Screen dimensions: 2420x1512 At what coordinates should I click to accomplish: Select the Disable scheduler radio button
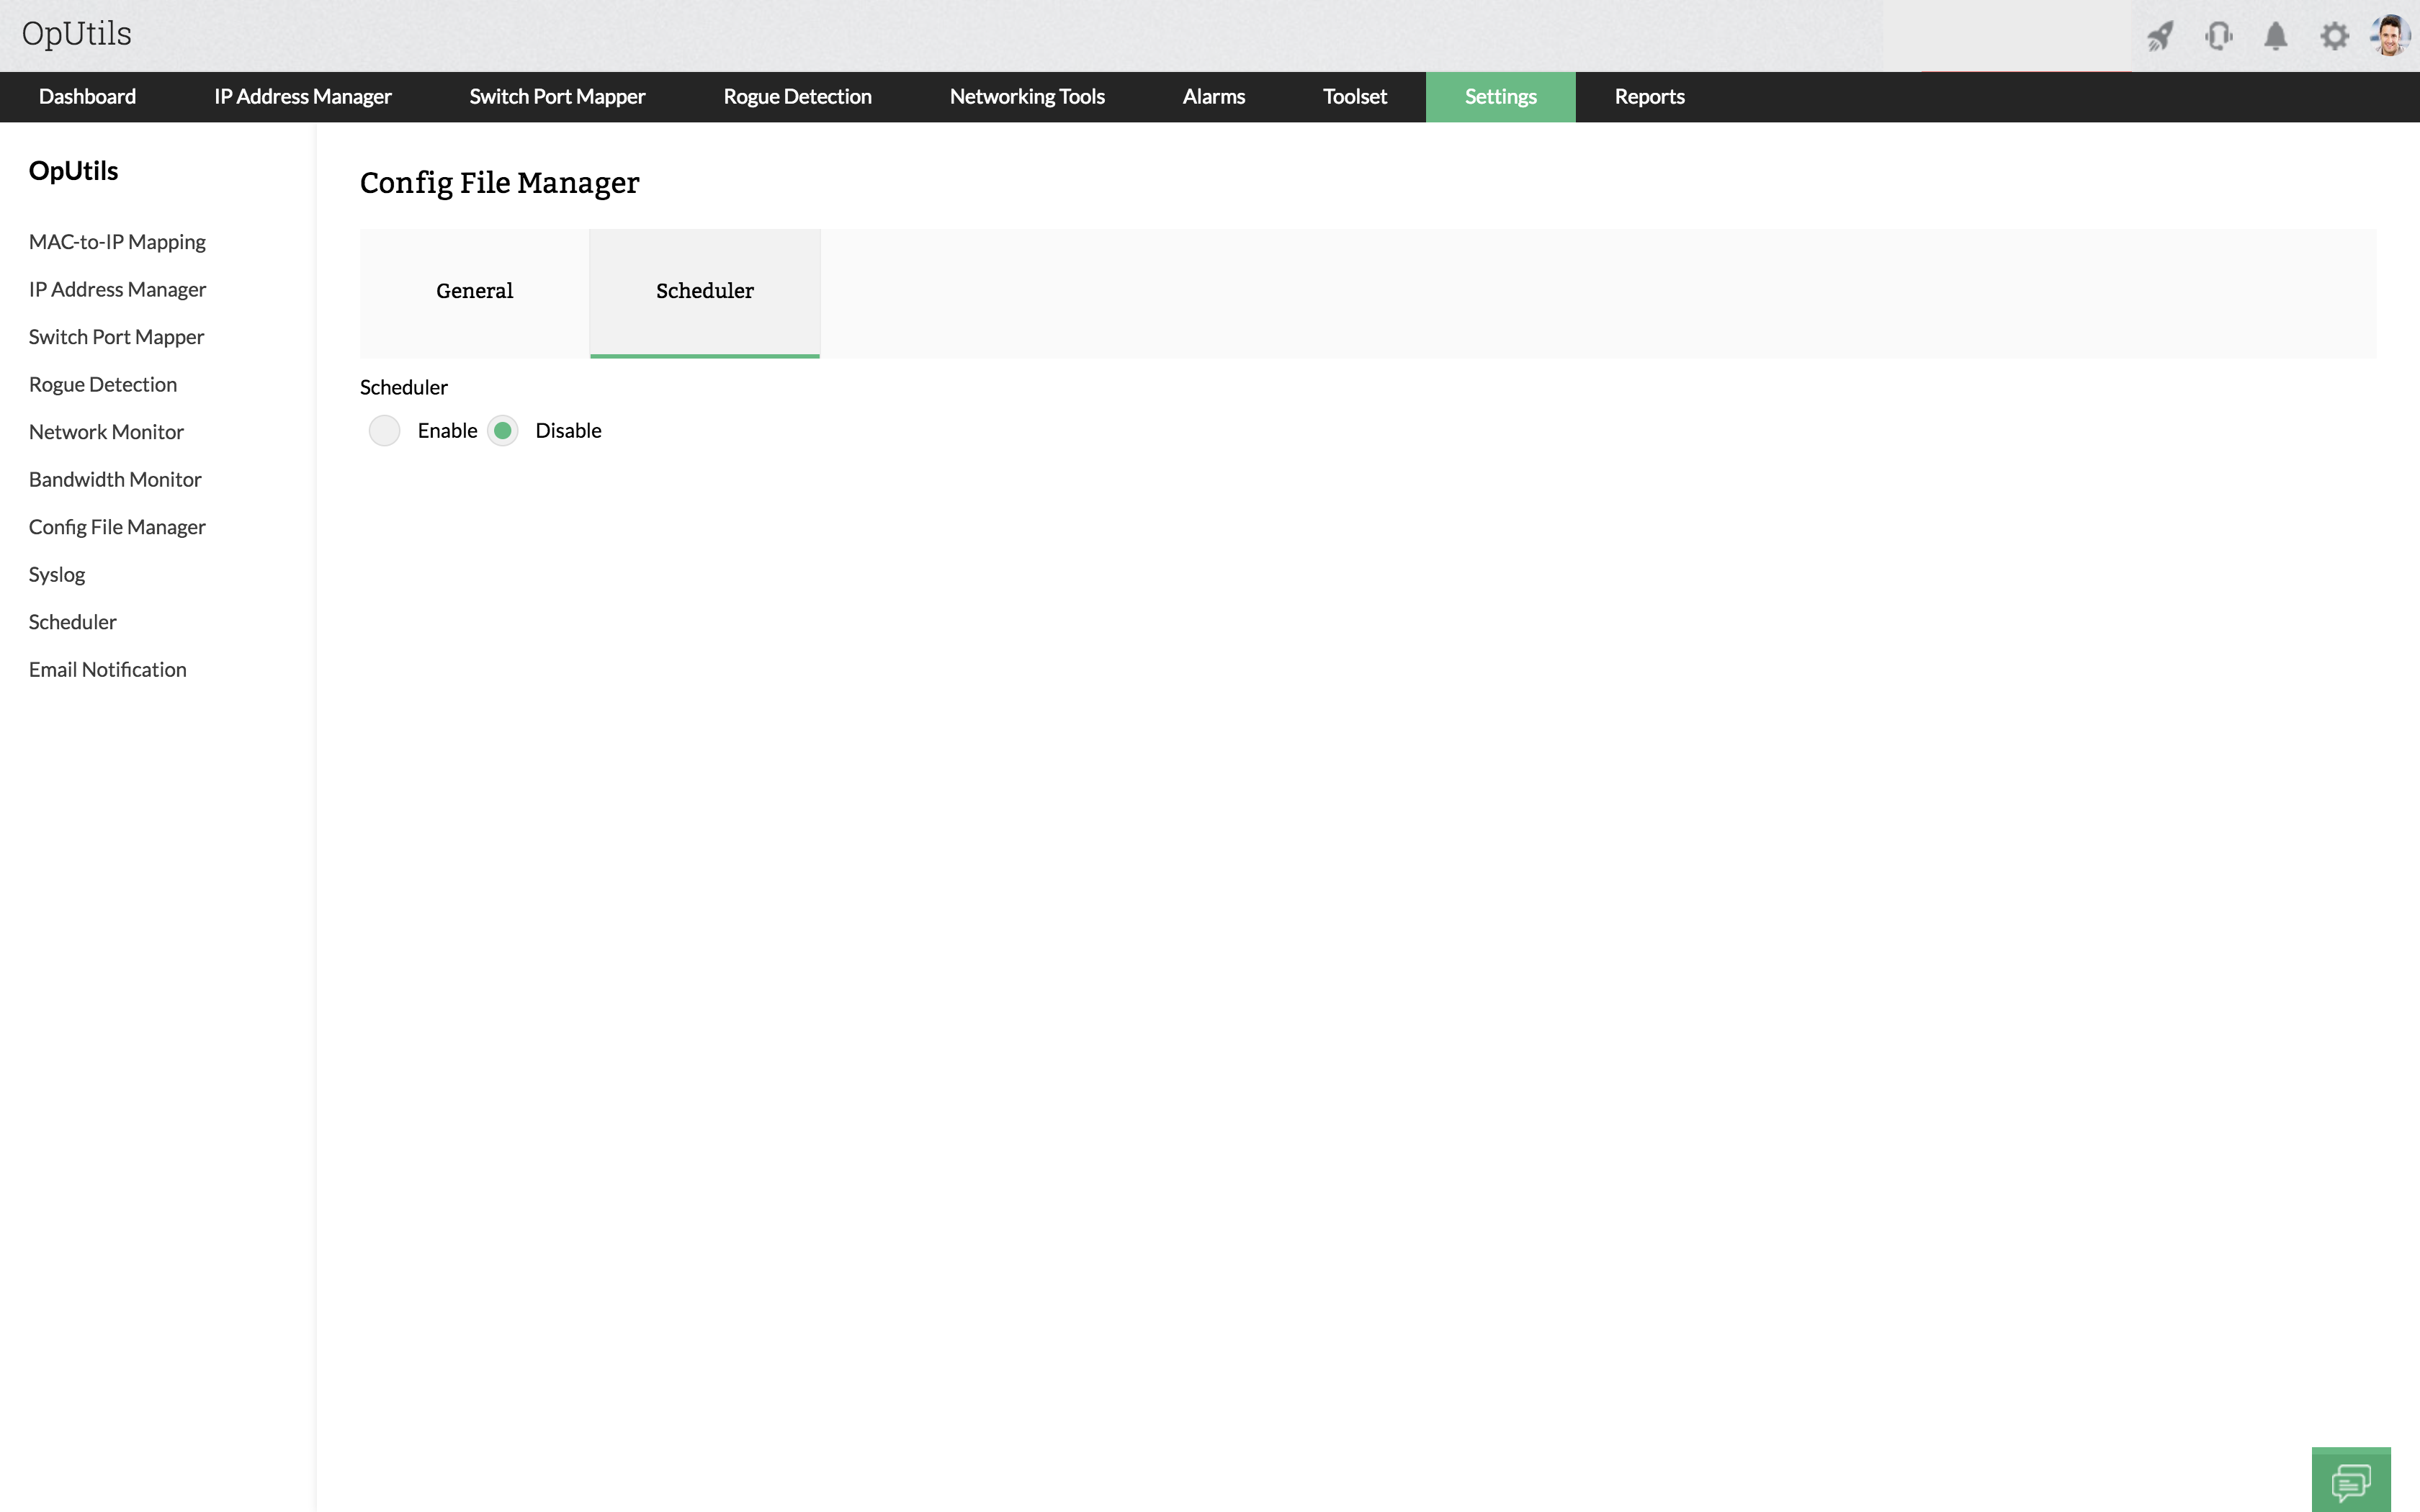click(503, 431)
